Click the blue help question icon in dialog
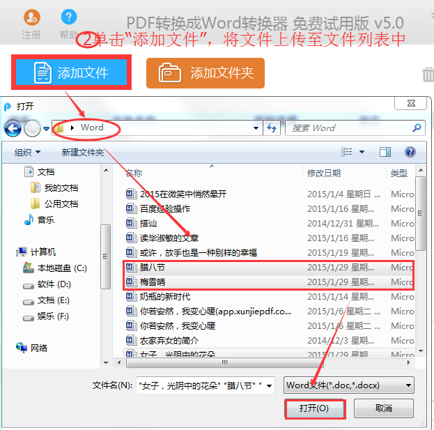Viewport: 434px width, 430px height. (410, 152)
